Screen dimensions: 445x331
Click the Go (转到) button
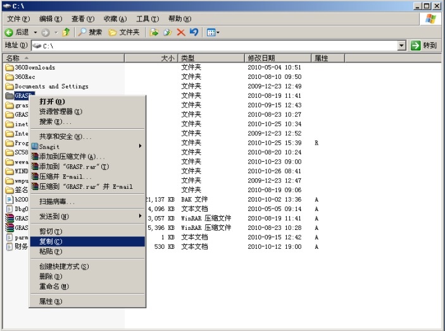click(423, 45)
